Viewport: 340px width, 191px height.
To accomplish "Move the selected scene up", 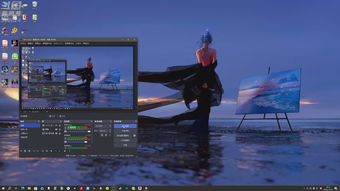I will (x=34, y=151).
